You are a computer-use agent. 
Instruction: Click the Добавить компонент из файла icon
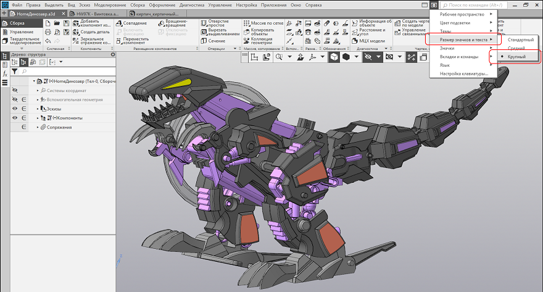pyautogui.click(x=75, y=23)
